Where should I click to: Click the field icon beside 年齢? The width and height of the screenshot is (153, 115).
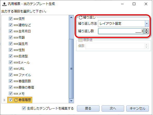[x=16, y=38]
